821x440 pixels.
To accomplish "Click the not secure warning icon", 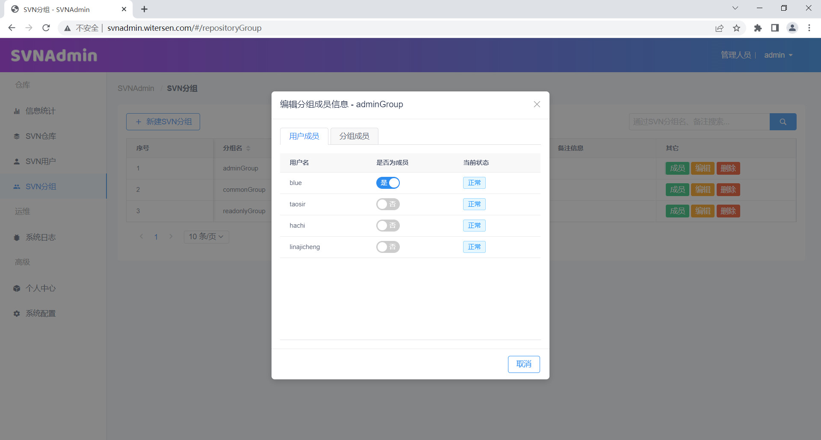I will [68, 28].
